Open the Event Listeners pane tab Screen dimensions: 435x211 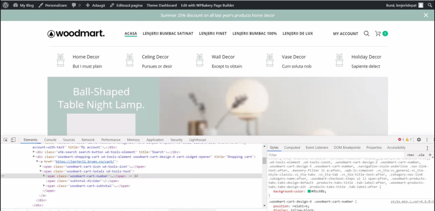coord(317,148)
